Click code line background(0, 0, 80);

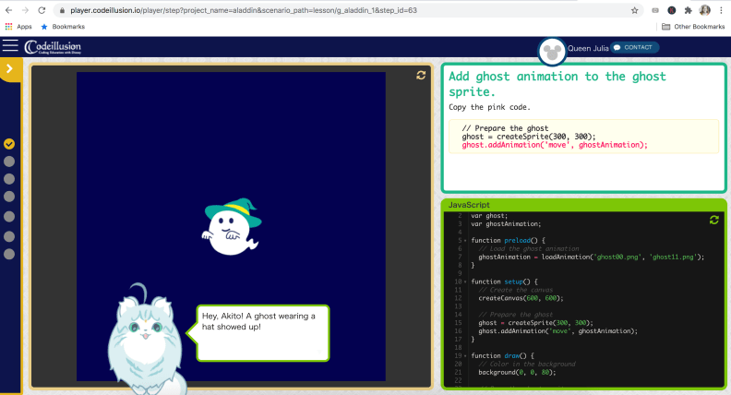tap(517, 372)
